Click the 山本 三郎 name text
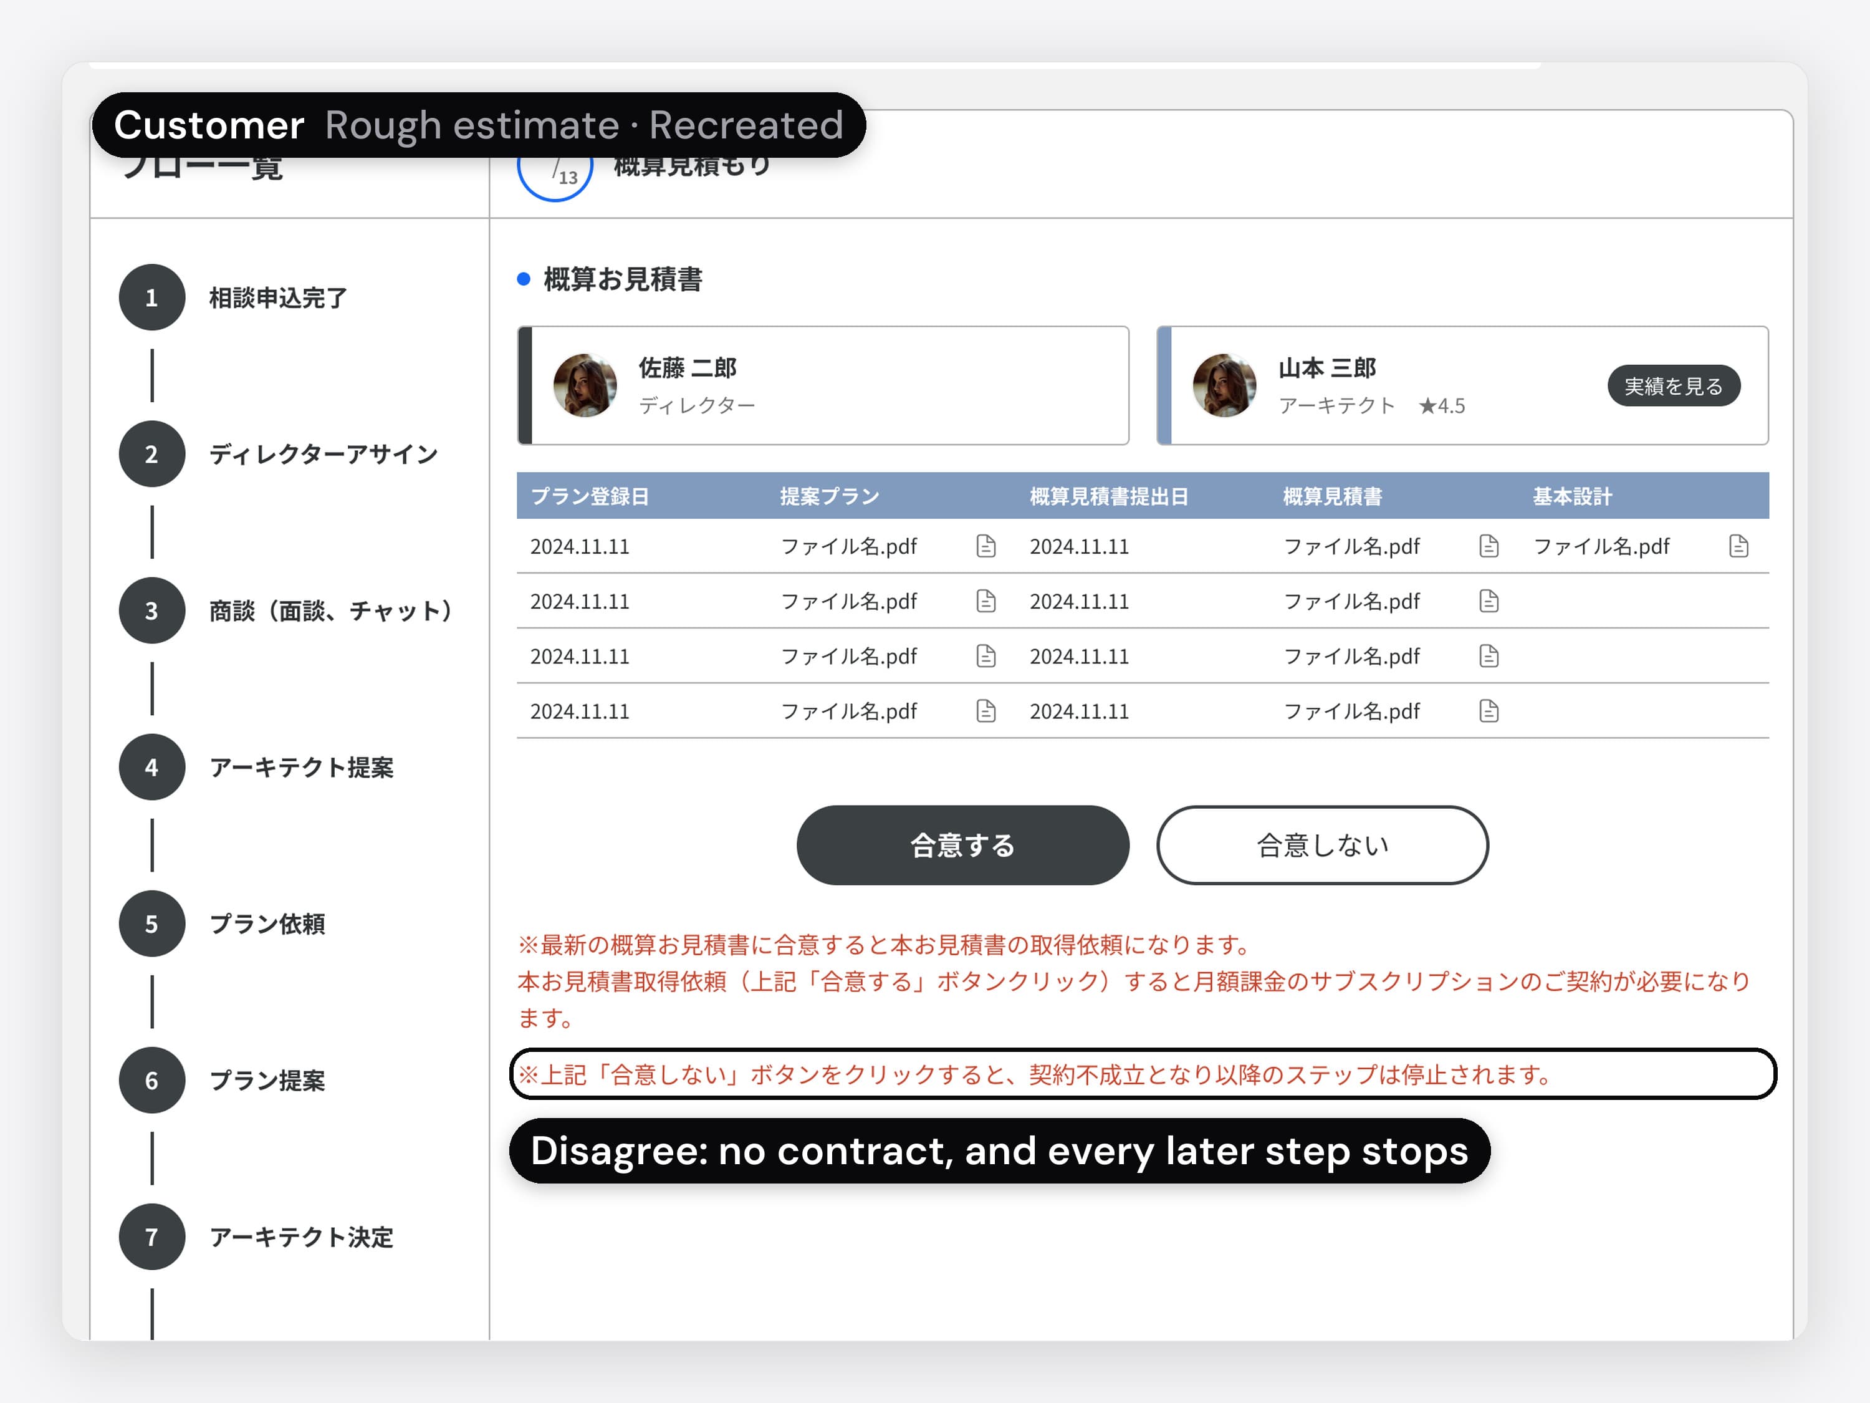 tap(1327, 368)
